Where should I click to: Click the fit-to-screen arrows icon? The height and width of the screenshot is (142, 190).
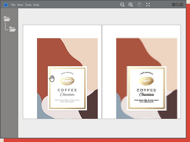148,5
